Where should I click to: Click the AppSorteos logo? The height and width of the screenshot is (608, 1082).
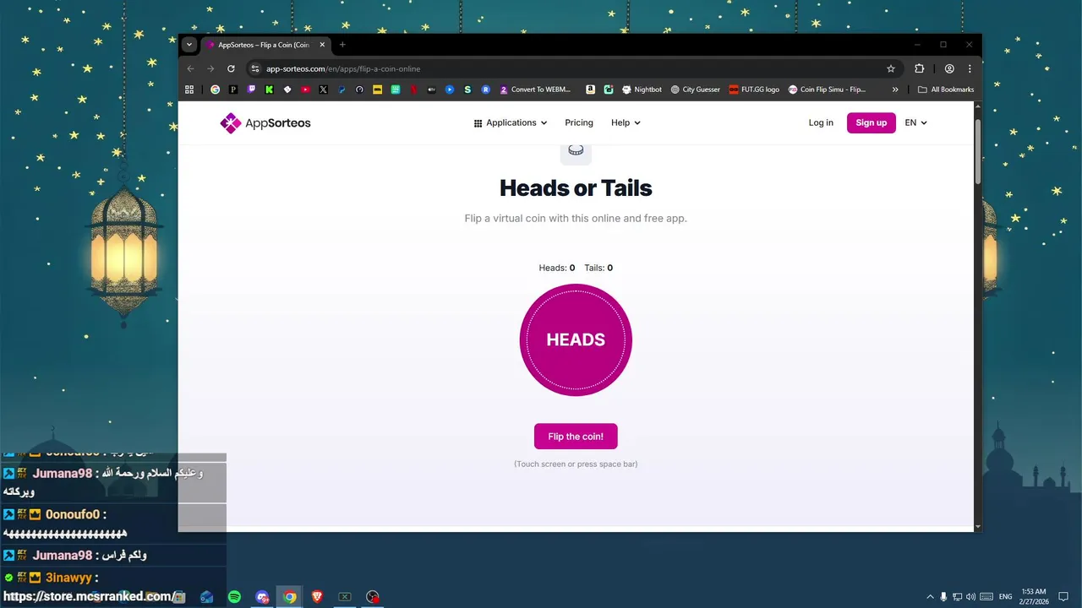click(x=265, y=123)
